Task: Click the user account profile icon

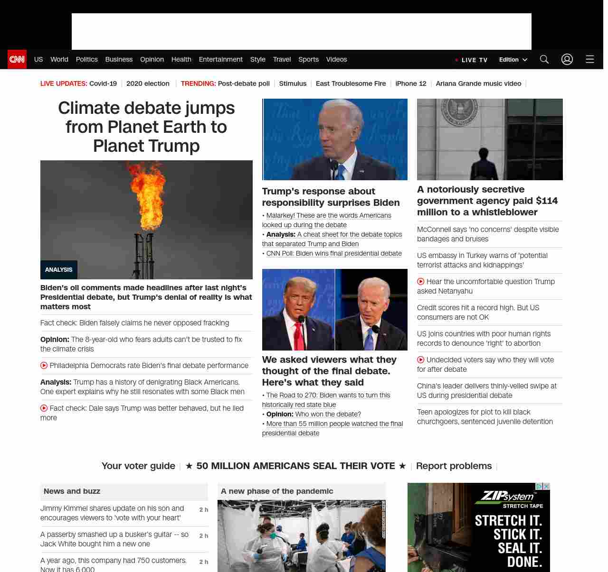Action: point(567,59)
